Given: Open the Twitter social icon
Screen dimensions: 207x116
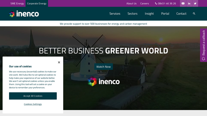Looking at the screenshot, I should click(x=195, y=3).
